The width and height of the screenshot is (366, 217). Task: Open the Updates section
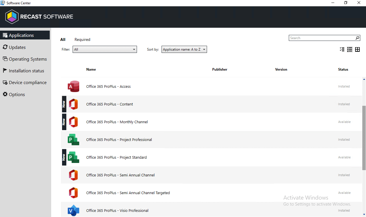coord(17,47)
